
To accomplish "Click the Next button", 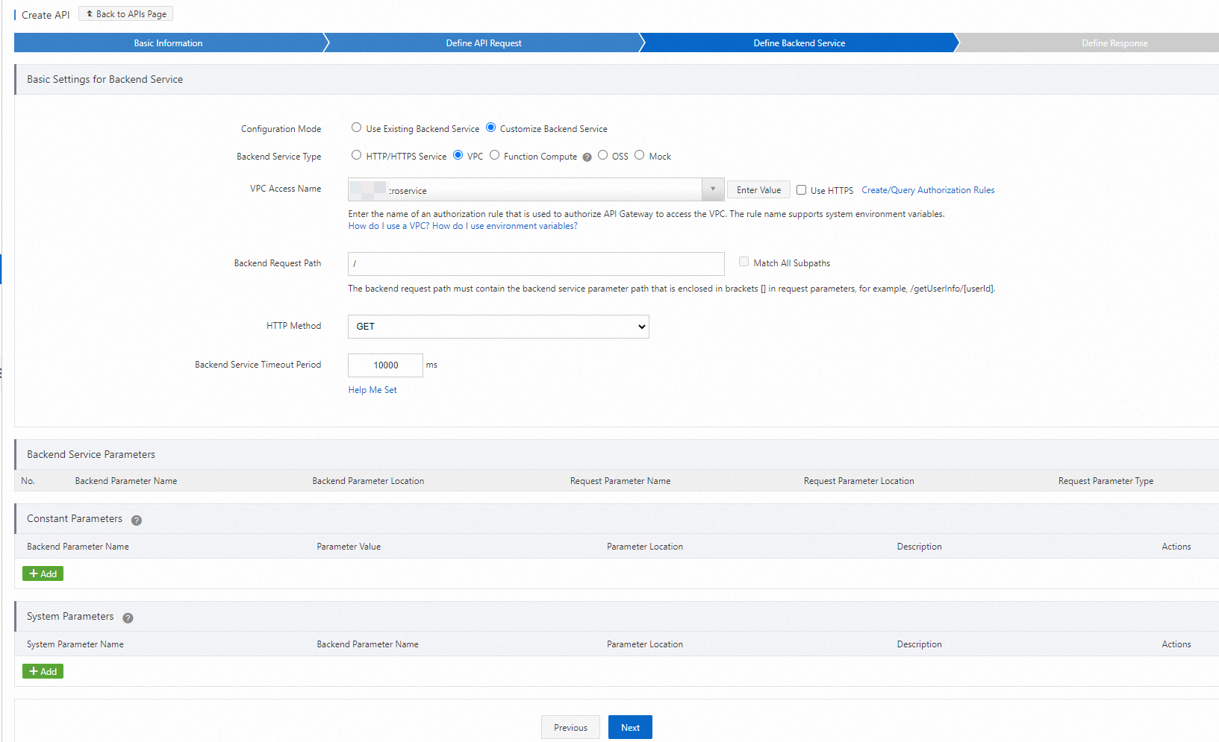I will click(629, 727).
